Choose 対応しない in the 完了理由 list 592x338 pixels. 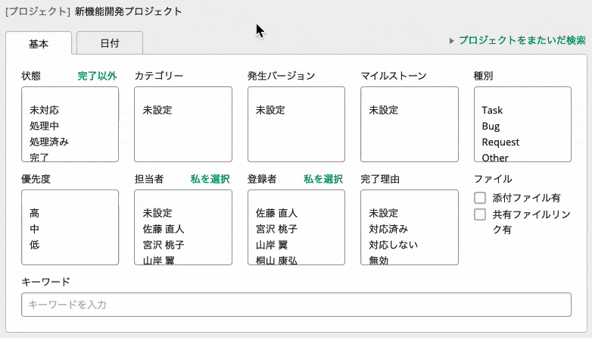pos(393,245)
